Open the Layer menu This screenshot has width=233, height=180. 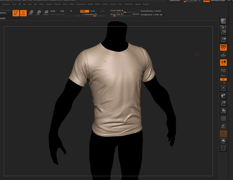coord(29,4)
